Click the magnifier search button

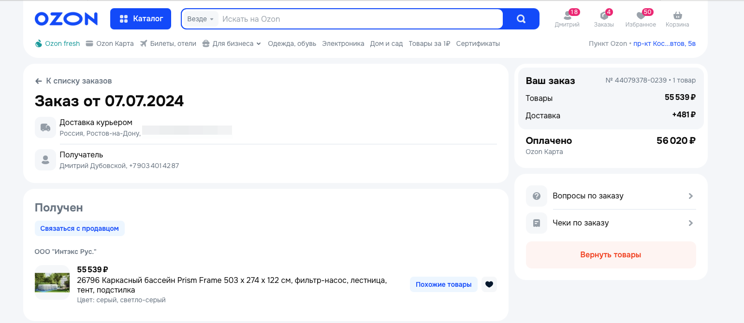point(521,19)
